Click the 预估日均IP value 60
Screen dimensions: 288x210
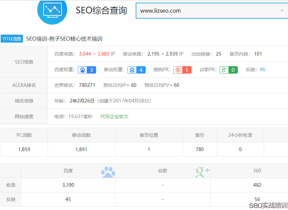coord(134,85)
